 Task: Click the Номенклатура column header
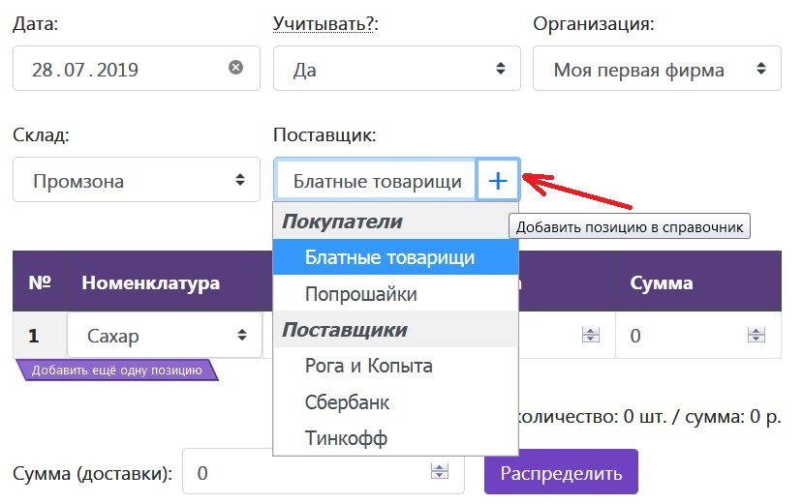coord(150,283)
